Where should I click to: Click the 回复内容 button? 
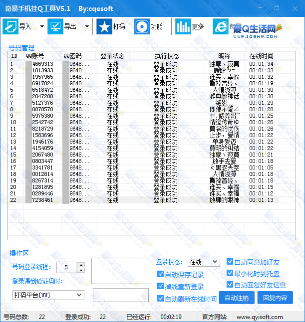[x=275, y=298]
